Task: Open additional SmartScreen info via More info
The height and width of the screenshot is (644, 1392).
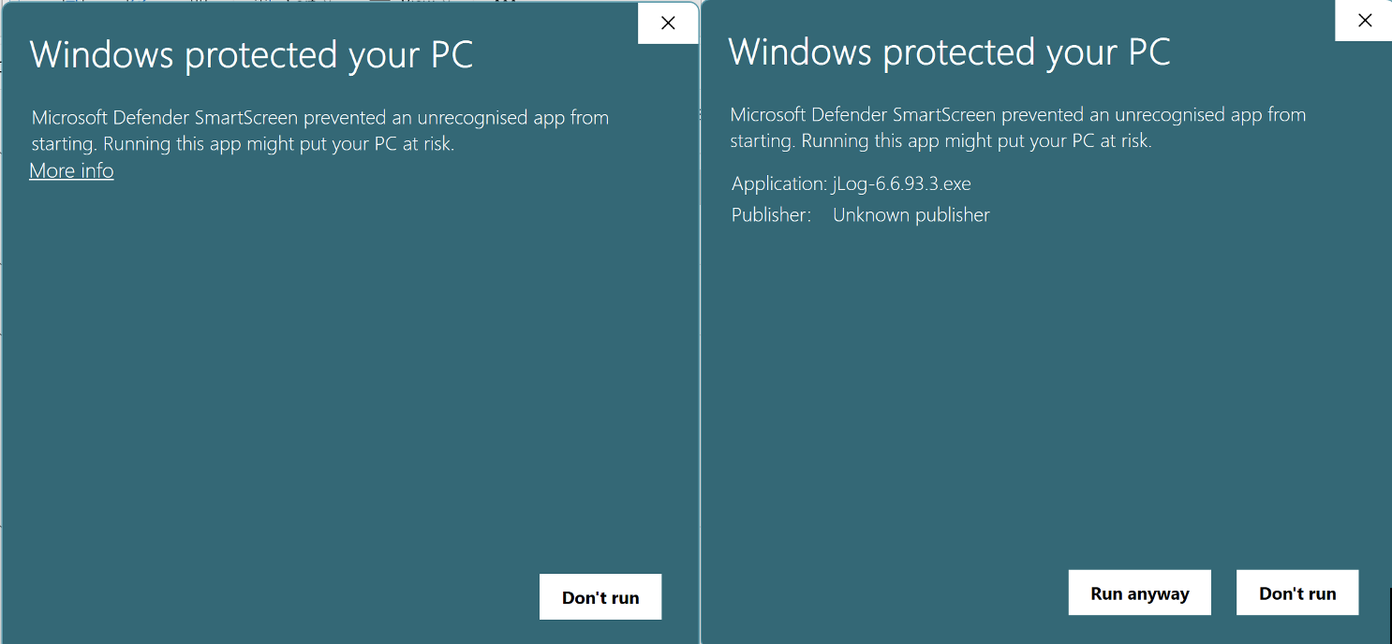Action: point(70,170)
